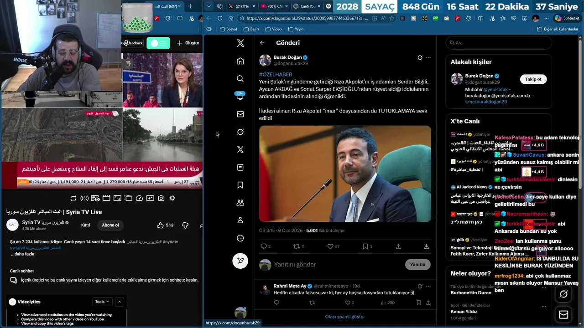Open X Messages envelope in sidebar
Screen dimensions: 584x328
pyautogui.click(x=240, y=114)
